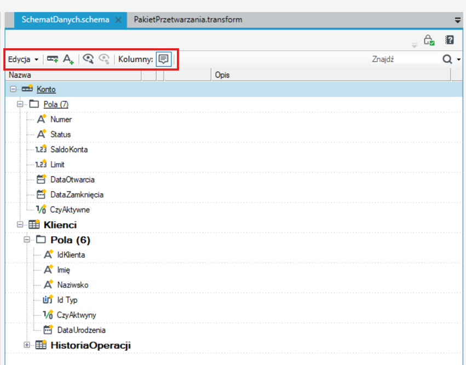Open the tab list dropdown arrow

coord(458,20)
